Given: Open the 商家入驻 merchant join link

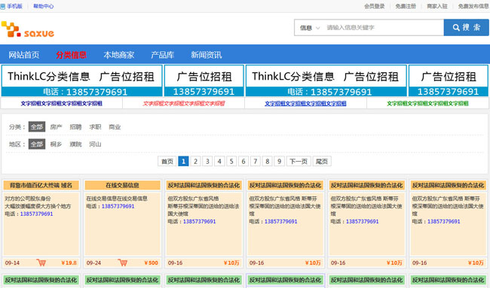Looking at the screenshot, I should point(437,6).
